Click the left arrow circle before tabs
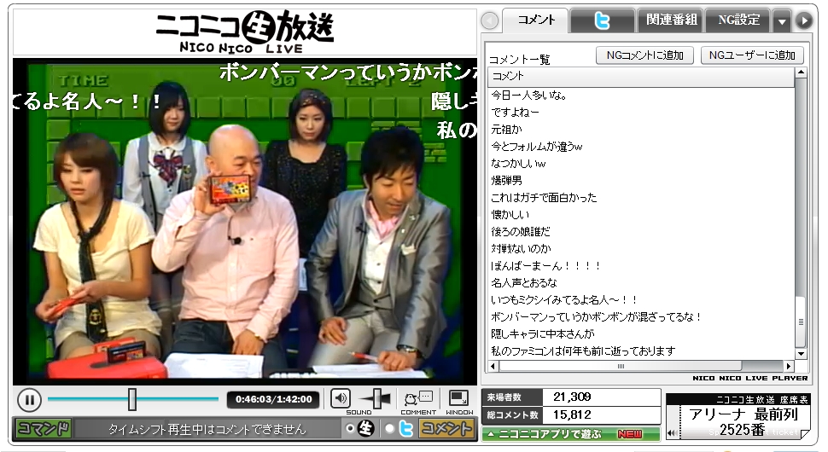 489,21
